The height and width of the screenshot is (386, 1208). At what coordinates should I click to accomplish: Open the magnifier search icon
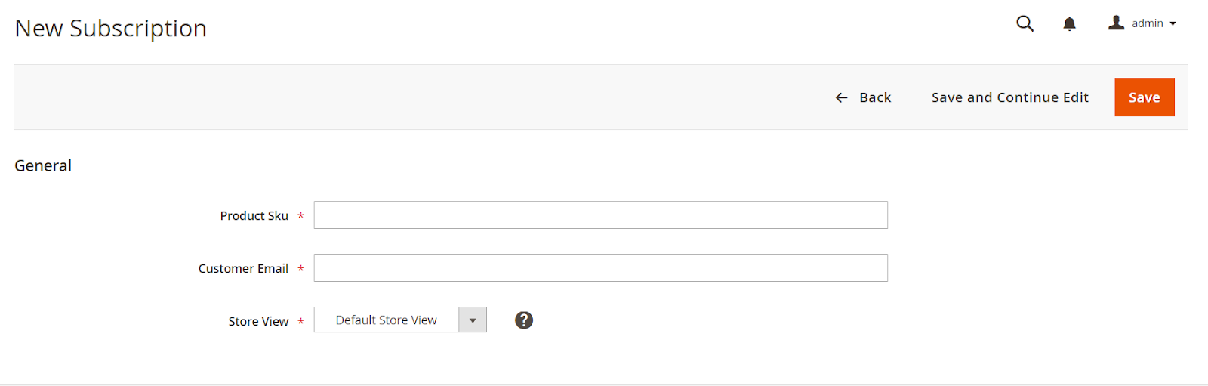1025,23
